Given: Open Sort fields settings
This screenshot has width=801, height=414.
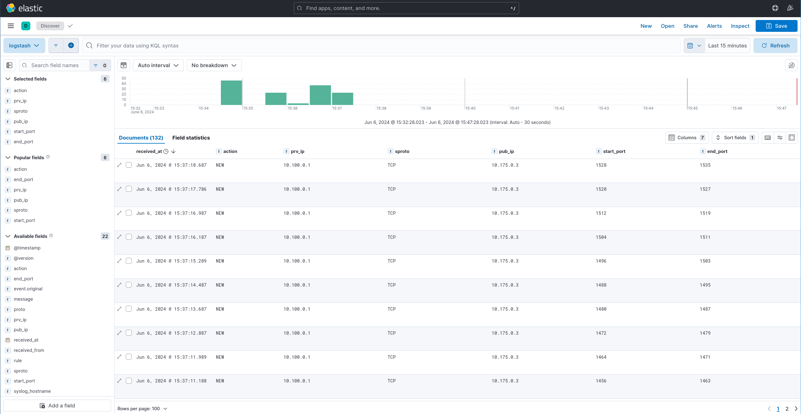Looking at the screenshot, I should pyautogui.click(x=735, y=138).
